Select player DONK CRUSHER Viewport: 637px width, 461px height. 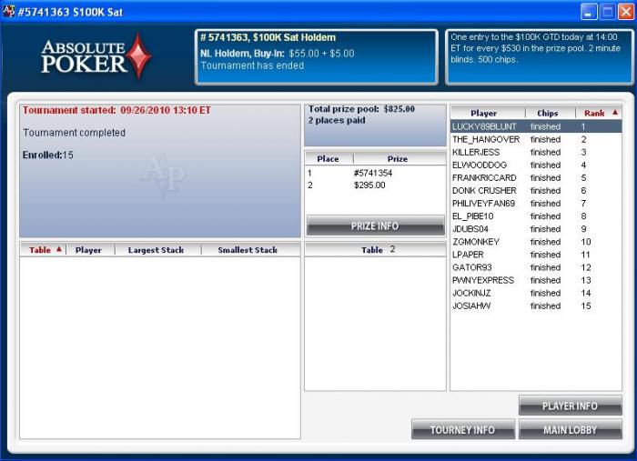(x=536, y=191)
